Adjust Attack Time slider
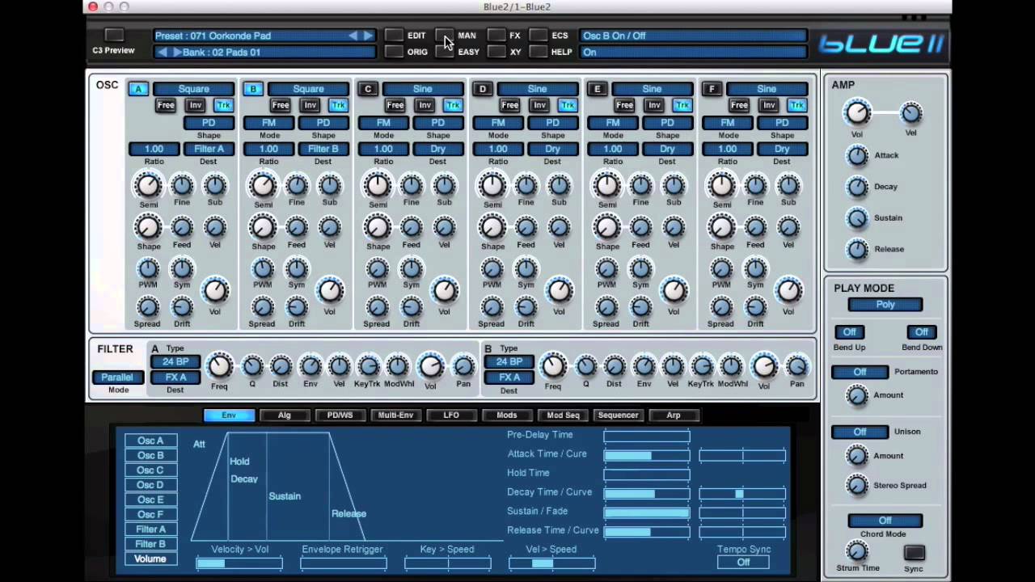Screen dimensions: 1035x582 tap(647, 455)
